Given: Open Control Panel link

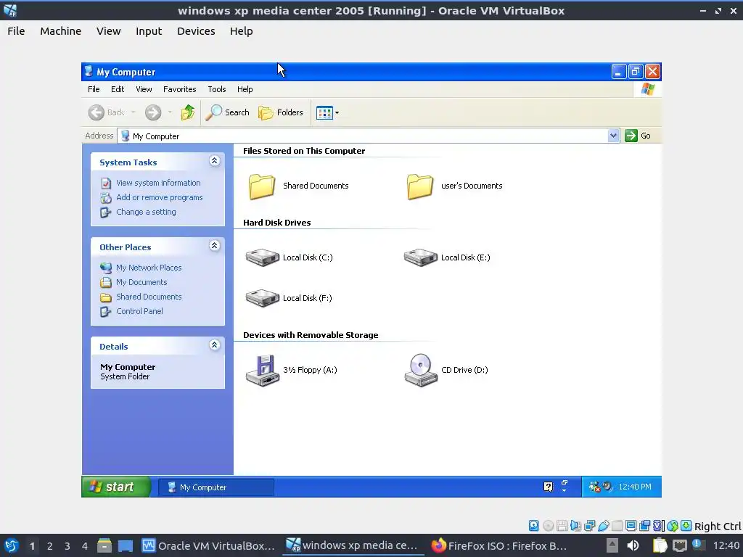Looking at the screenshot, I should click(x=139, y=311).
